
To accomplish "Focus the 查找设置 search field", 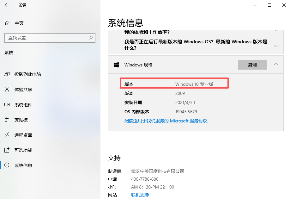I will 50,38.
